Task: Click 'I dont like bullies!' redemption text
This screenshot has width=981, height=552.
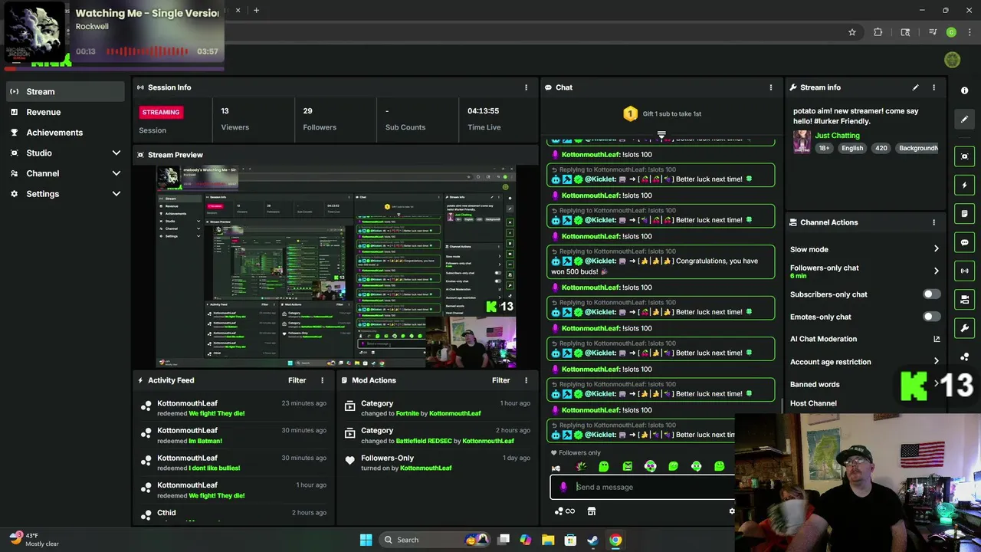Action: point(214,468)
